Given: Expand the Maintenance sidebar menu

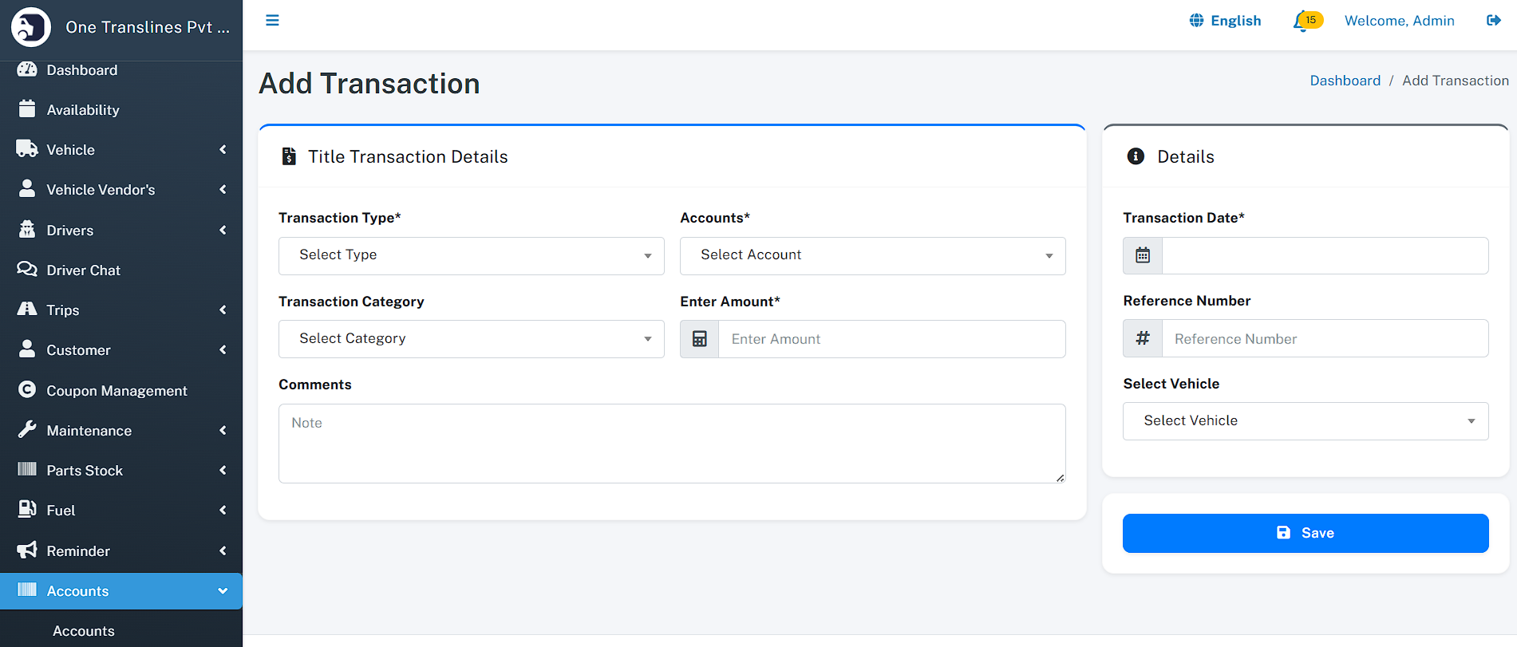Looking at the screenshot, I should 121,431.
